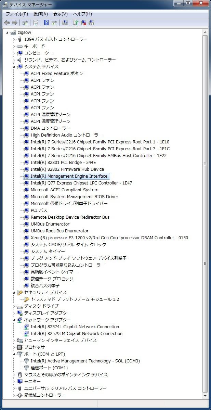The height and width of the screenshot is (410, 211).
Task: Collapse the ネットワーク アダプター category
Action: coord(14,320)
